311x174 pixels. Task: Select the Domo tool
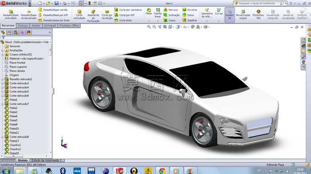pyautogui.click(x=188, y=15)
